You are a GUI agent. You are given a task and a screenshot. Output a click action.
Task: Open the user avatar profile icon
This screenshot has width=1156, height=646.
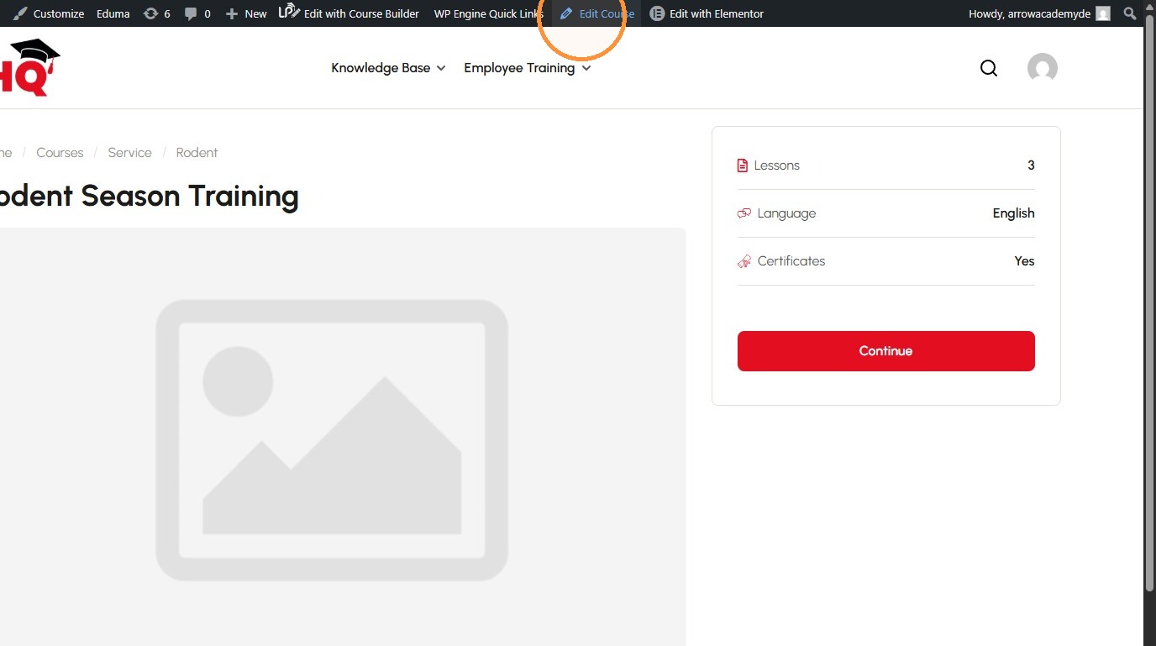point(1042,68)
